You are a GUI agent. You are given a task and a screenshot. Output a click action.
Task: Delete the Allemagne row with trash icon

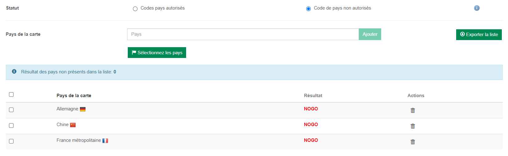point(413,110)
